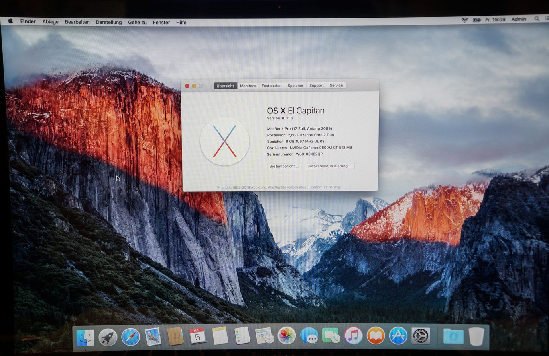Open Mail stamp icon in Dock
This screenshot has height=356, width=549.
click(153, 337)
